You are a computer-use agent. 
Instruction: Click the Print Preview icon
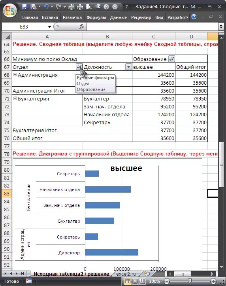(x=89, y=7)
